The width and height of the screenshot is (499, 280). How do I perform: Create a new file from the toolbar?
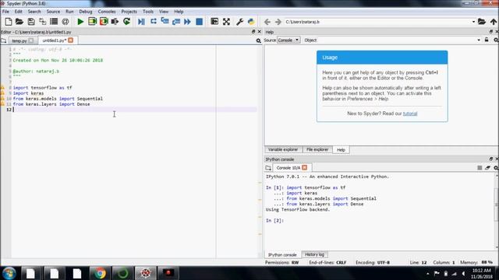[x=9, y=22]
